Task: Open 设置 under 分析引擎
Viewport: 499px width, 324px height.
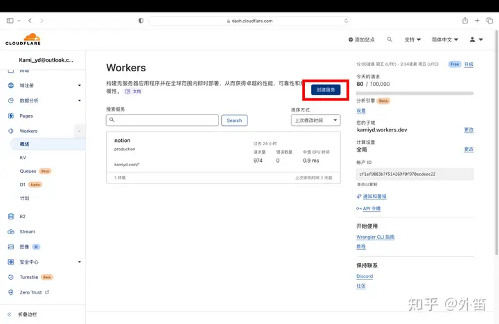Action: 361,111
